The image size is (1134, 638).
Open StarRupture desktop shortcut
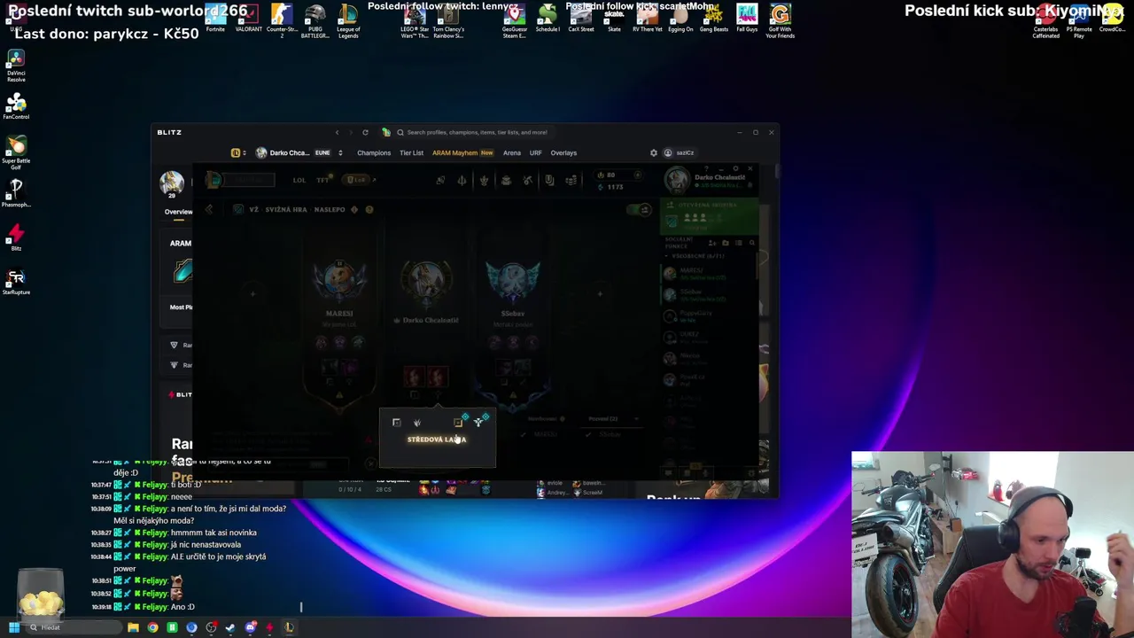16,282
